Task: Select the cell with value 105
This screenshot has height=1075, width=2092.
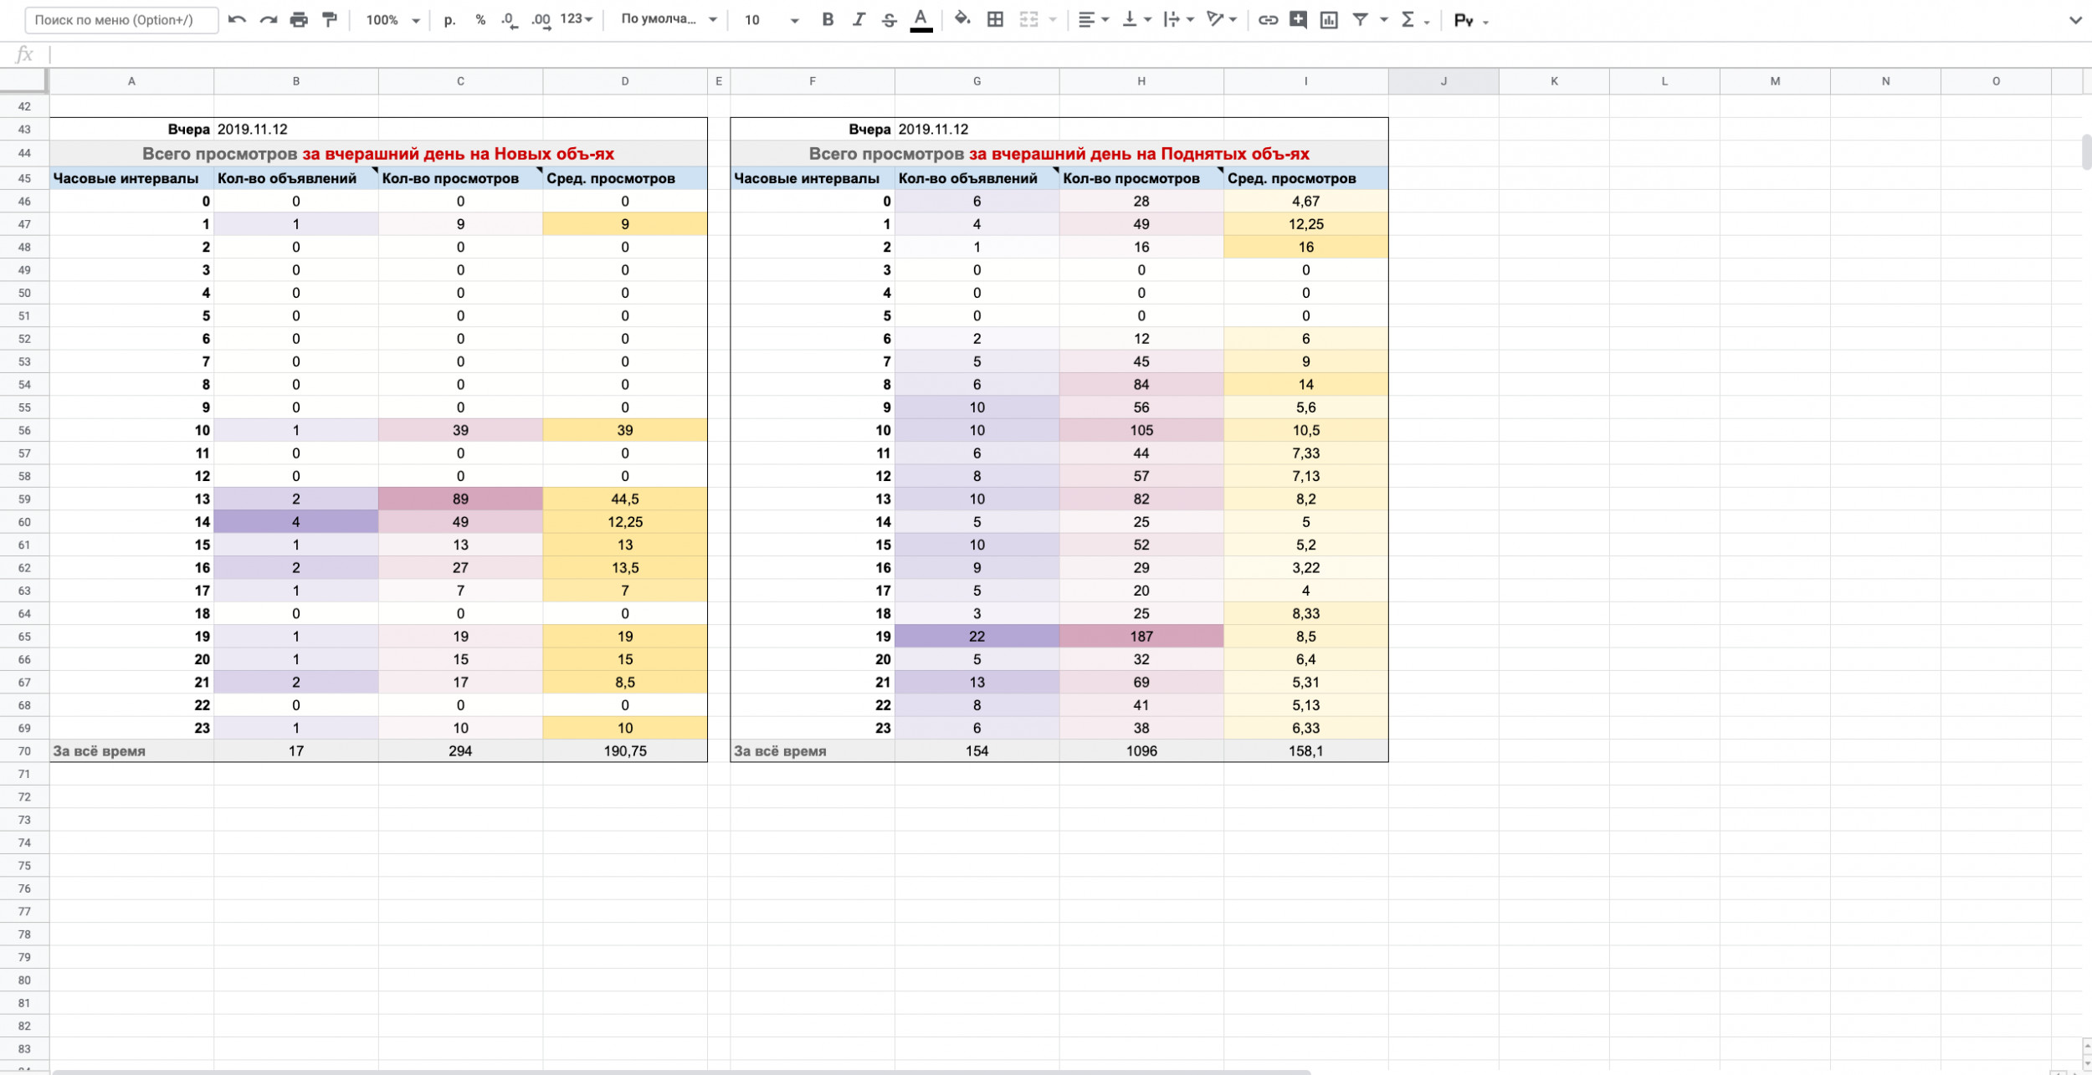Action: (1141, 431)
